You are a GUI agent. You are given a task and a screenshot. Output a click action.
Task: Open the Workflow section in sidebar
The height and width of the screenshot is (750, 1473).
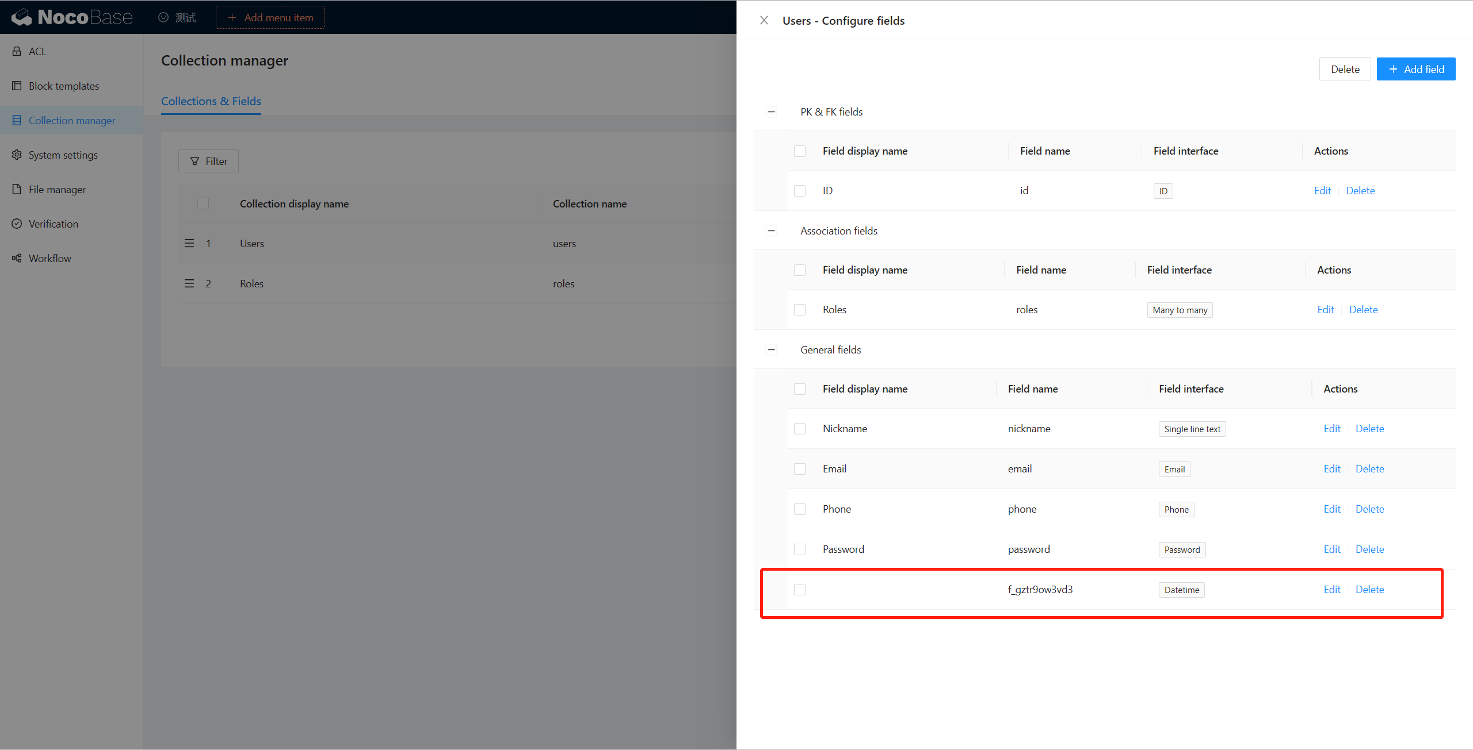click(49, 258)
